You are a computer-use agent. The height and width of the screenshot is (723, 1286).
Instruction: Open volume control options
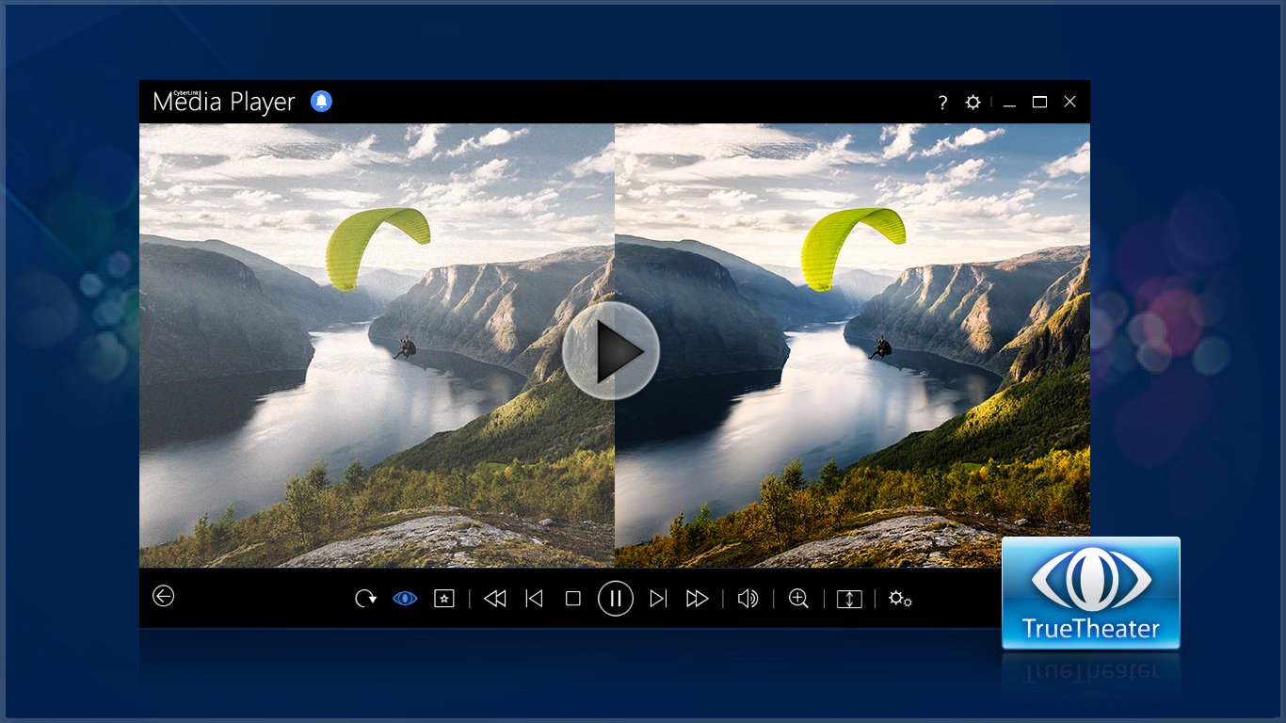(747, 598)
